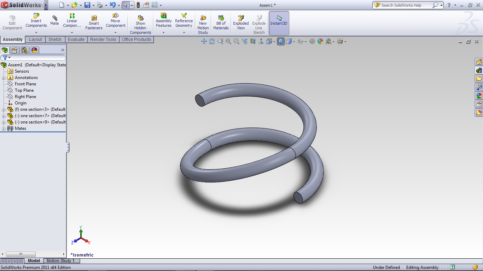Click Normal To view icon
483x271 pixels.
pos(261,41)
